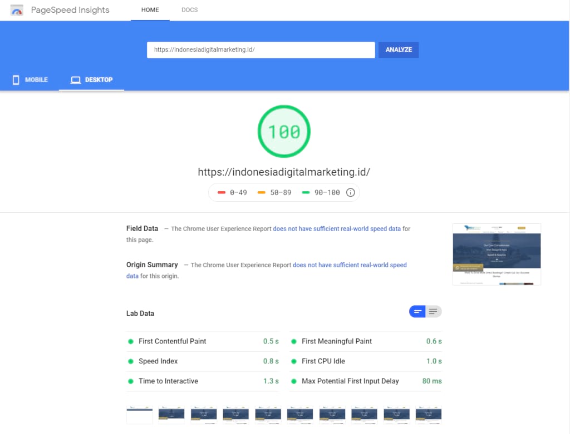The width and height of the screenshot is (570, 434).
Task: Click First Meaningful Paint green status dot
Action: [294, 341]
